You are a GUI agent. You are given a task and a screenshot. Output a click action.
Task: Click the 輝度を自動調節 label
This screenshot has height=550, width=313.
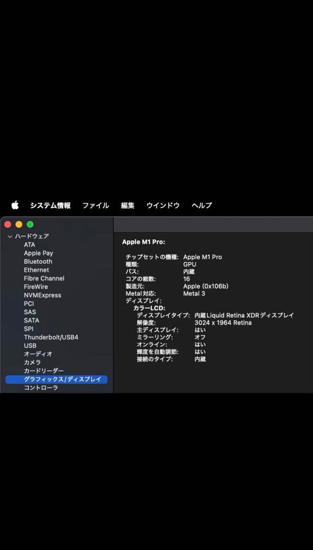157,352
